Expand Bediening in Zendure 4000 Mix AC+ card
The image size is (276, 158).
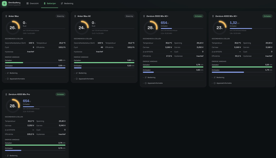coord(242,77)
